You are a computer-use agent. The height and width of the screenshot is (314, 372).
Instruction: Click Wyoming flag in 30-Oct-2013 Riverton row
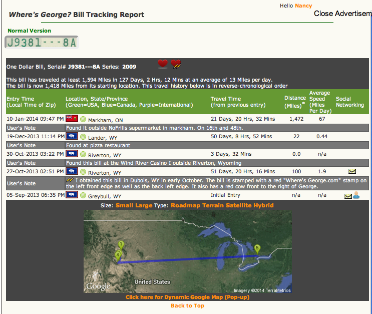pyautogui.click(x=72, y=154)
